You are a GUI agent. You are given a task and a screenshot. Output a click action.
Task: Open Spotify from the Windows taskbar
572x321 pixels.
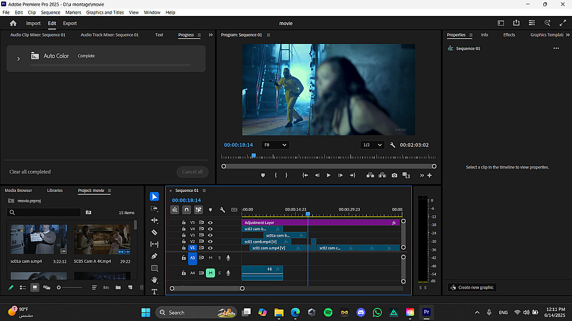pyautogui.click(x=328, y=312)
